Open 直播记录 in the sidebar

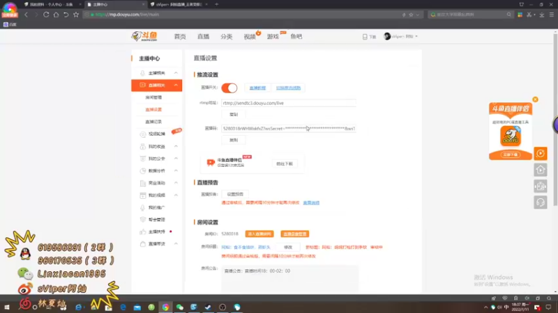[153, 121]
